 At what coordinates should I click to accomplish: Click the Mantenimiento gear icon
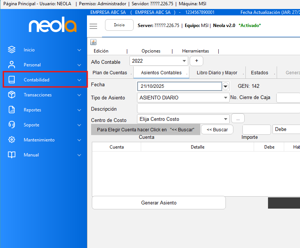coord(12,140)
